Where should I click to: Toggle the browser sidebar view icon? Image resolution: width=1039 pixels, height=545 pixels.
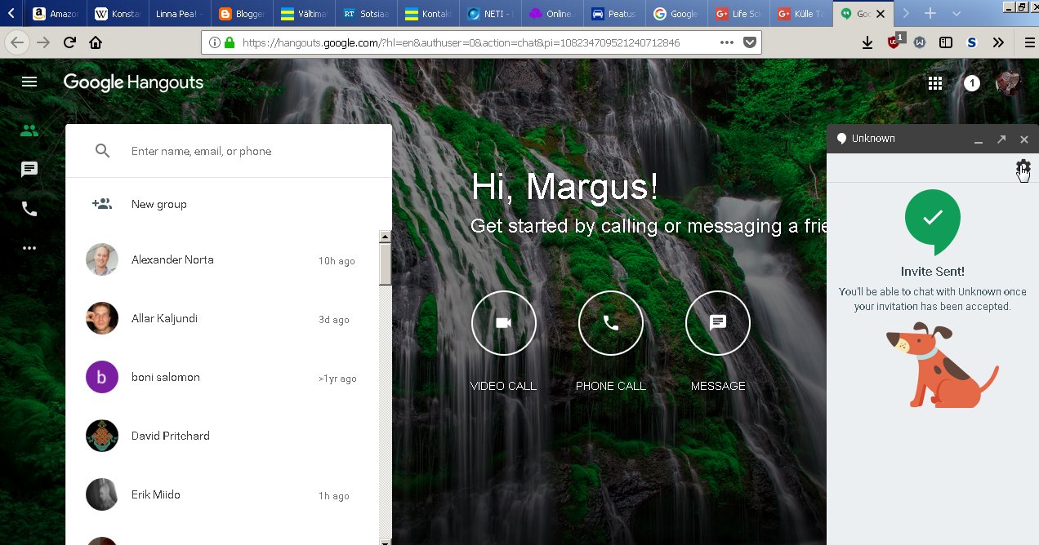pyautogui.click(x=945, y=42)
